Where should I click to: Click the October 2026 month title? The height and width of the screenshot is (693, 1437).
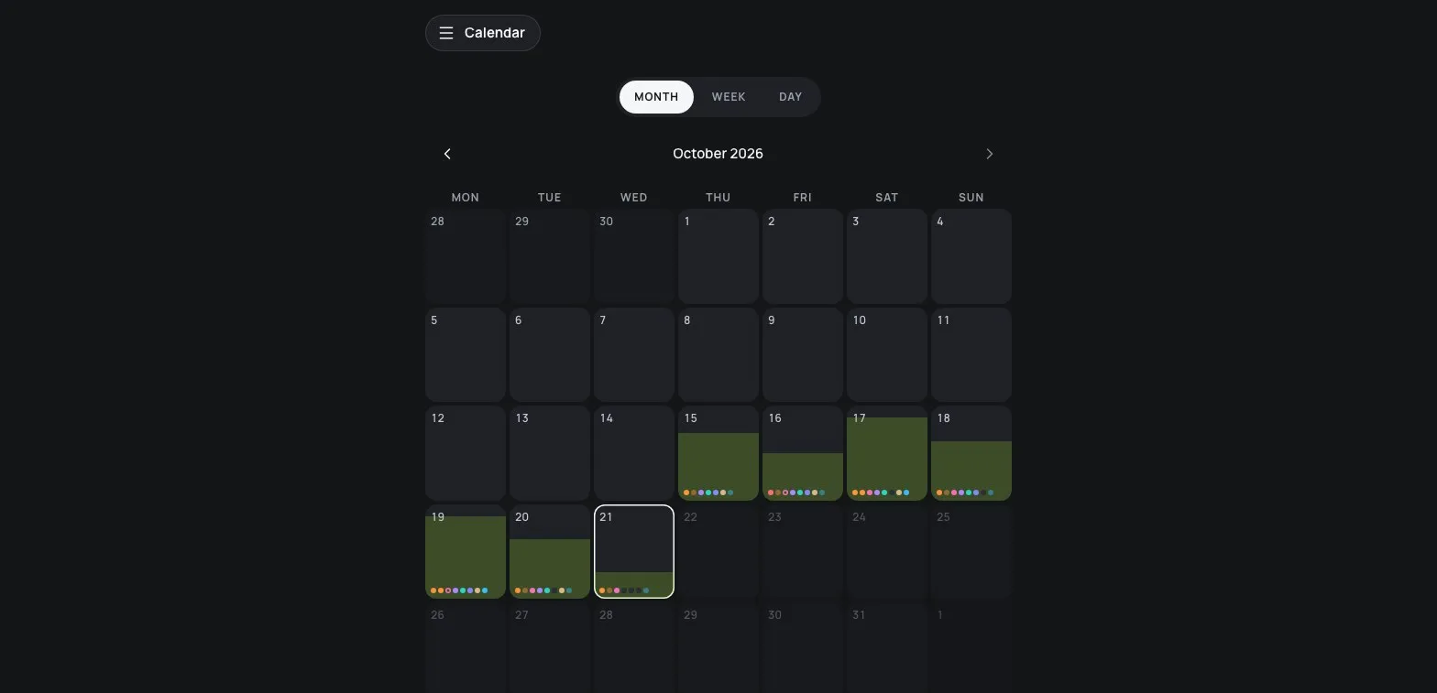click(718, 154)
